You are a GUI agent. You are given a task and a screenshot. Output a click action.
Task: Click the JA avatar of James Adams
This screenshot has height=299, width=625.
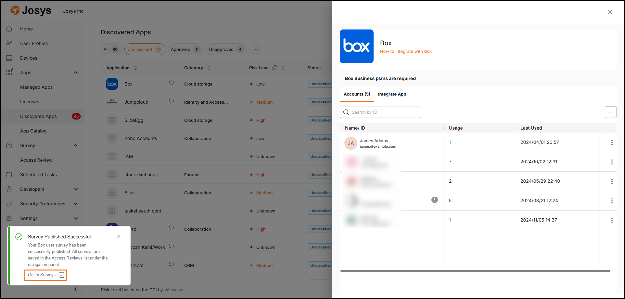tap(351, 143)
